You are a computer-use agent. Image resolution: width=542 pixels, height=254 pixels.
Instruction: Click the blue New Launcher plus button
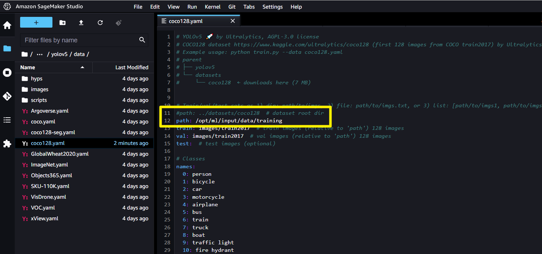36,22
